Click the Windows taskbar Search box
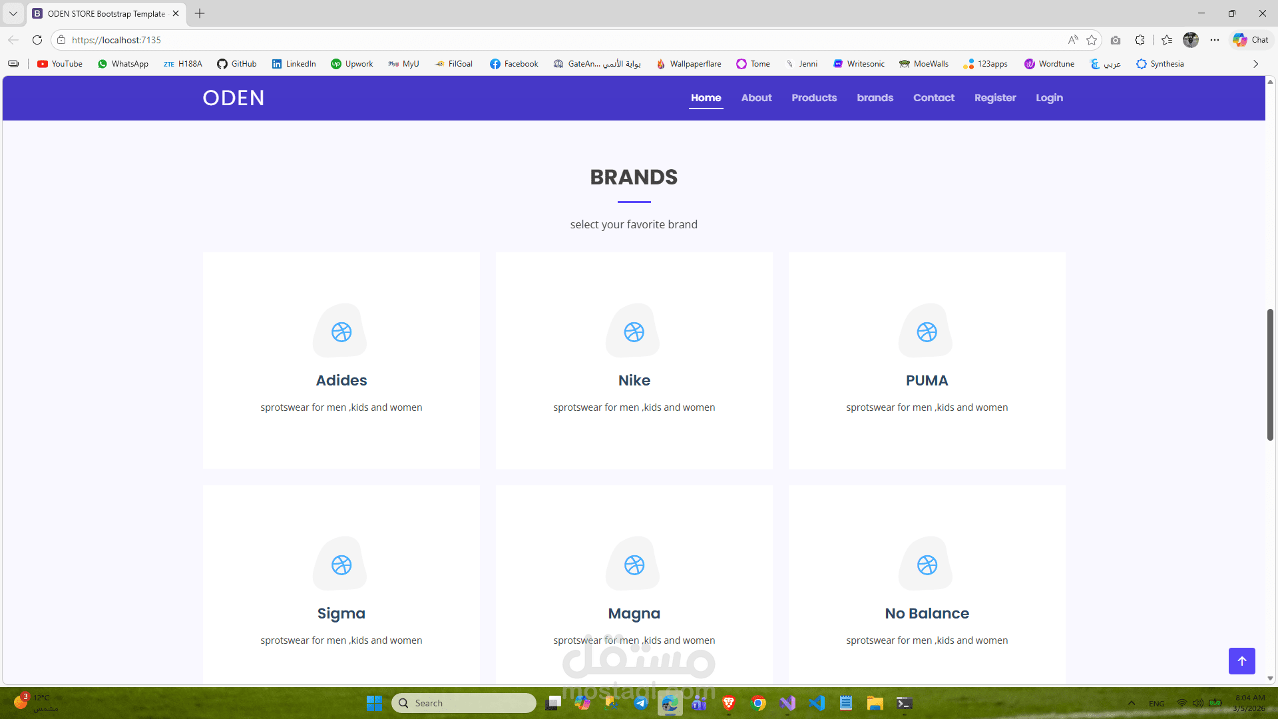This screenshot has height=719, width=1278. click(464, 703)
